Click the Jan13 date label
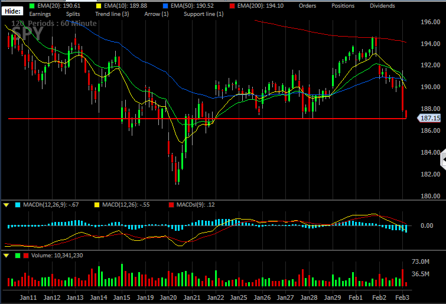Screen dimensions: 446x304 coord(75,298)
